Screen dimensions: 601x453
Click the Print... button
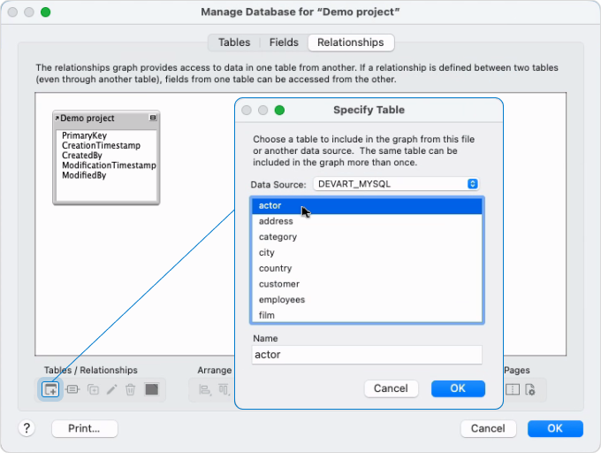click(84, 428)
